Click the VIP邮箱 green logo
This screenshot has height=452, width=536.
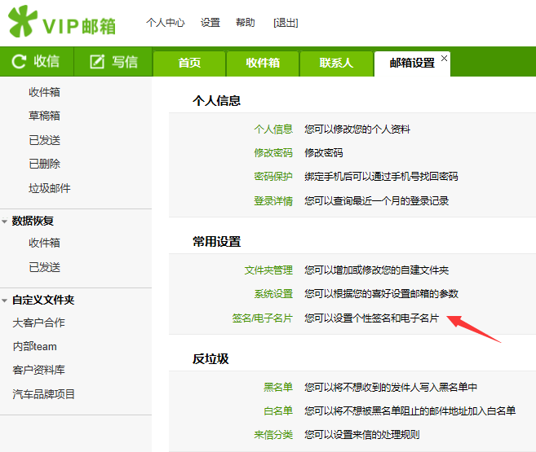click(62, 21)
